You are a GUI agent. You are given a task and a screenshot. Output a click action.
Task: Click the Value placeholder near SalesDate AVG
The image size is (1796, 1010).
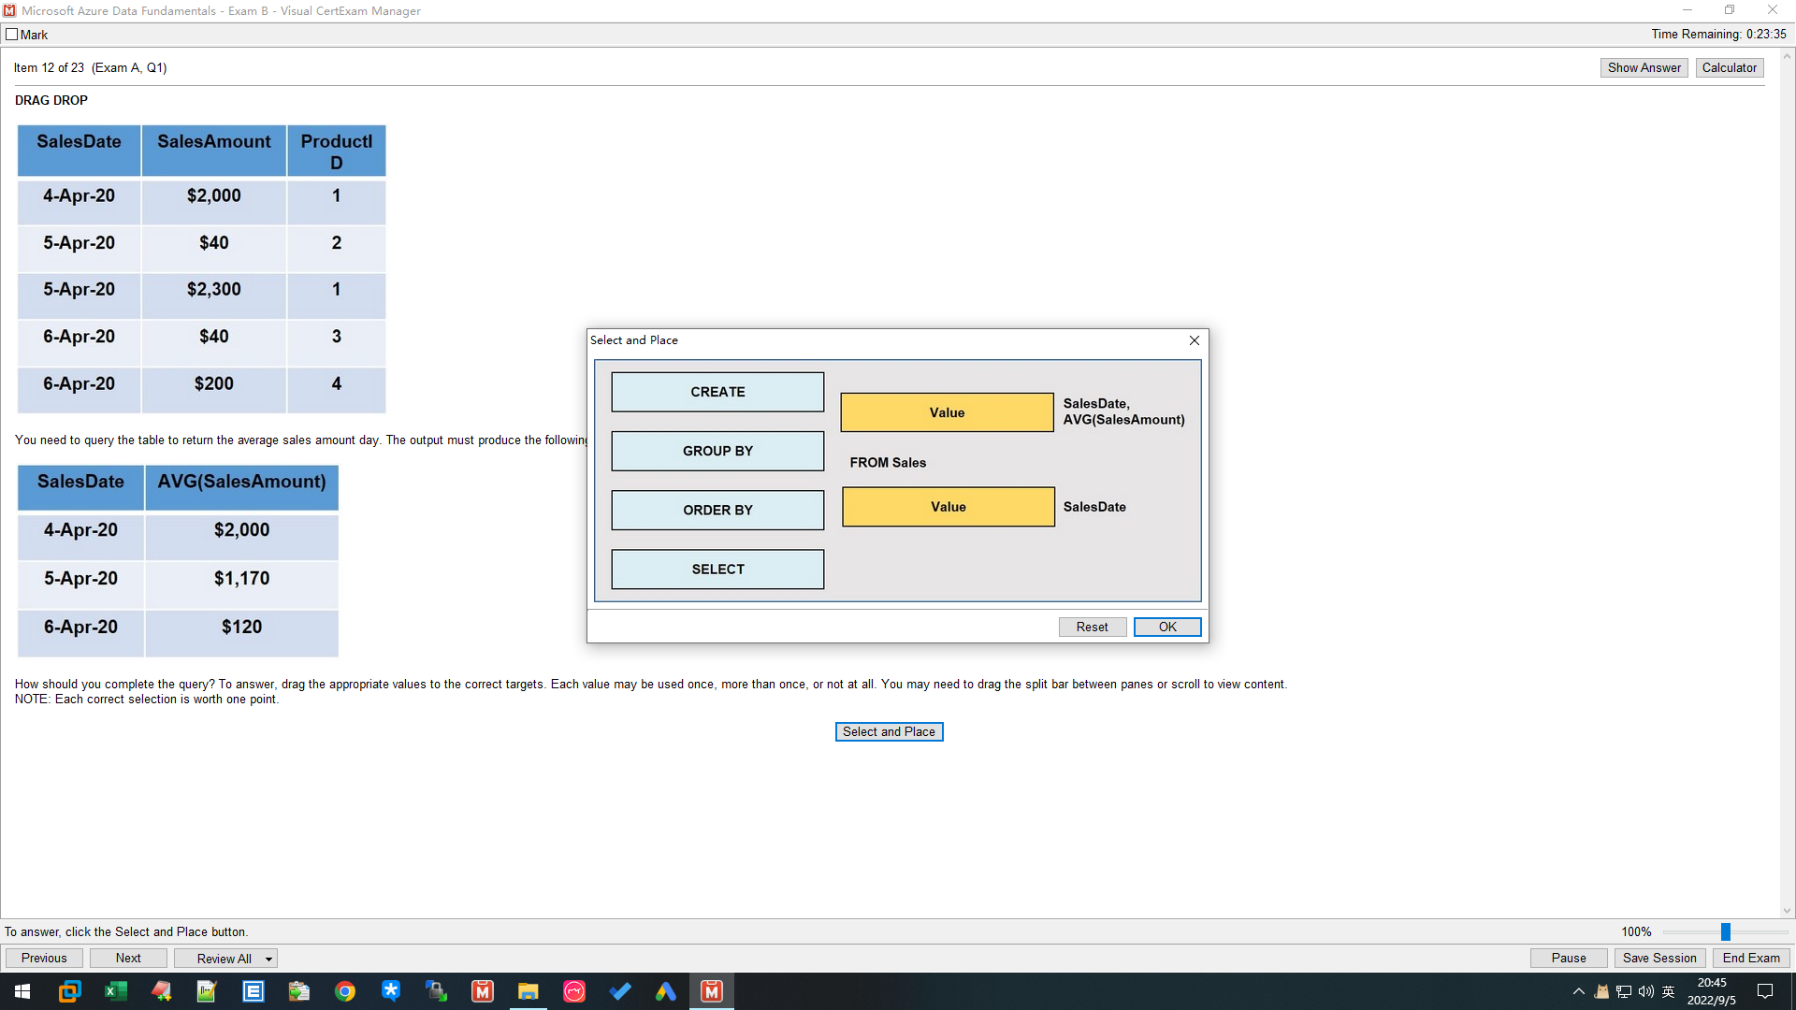[948, 411]
